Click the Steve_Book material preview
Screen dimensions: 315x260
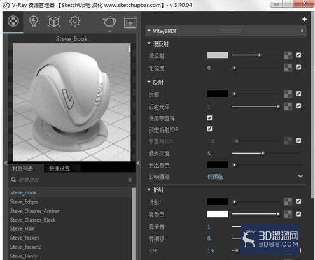click(72, 102)
